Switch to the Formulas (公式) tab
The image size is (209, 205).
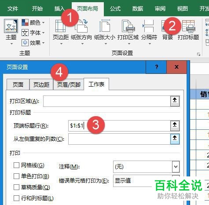115,9
